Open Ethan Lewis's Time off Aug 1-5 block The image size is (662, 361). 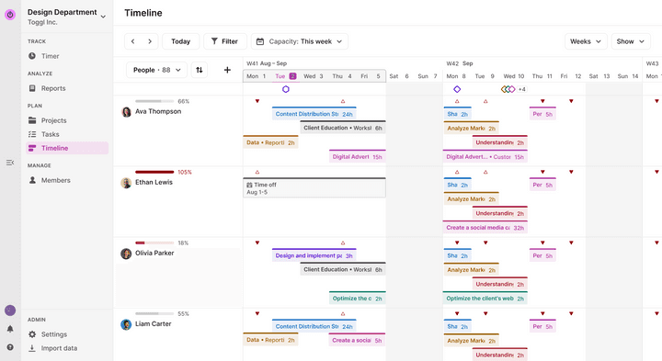pos(314,188)
